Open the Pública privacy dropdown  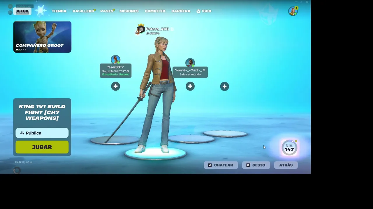(x=42, y=133)
